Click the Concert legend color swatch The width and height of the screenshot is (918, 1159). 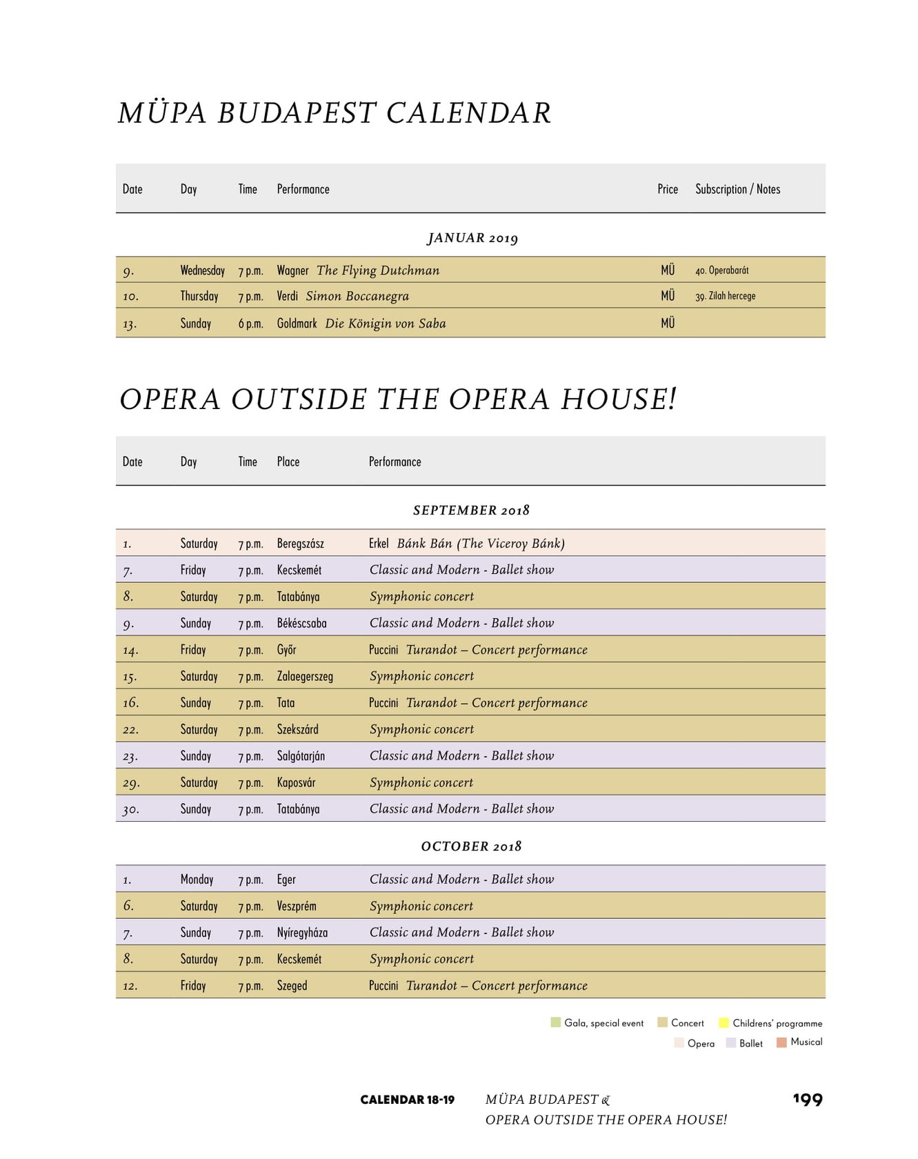pos(662,1022)
